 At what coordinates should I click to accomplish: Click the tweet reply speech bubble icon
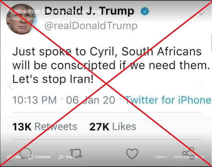pyautogui.click(x=26, y=153)
